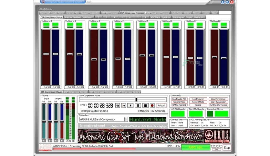Click the AAMS 8 MultiBand Compressor combo box
Viewport: 270px width, 156px height.
click(x=103, y=119)
